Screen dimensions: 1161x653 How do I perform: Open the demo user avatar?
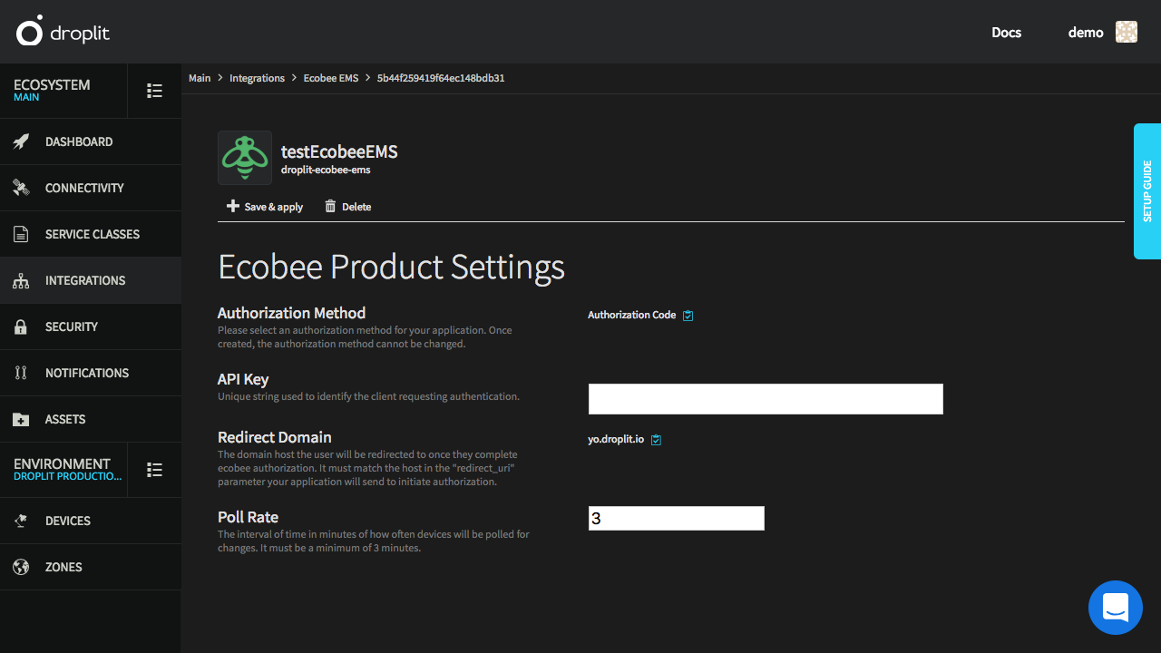pyautogui.click(x=1127, y=32)
